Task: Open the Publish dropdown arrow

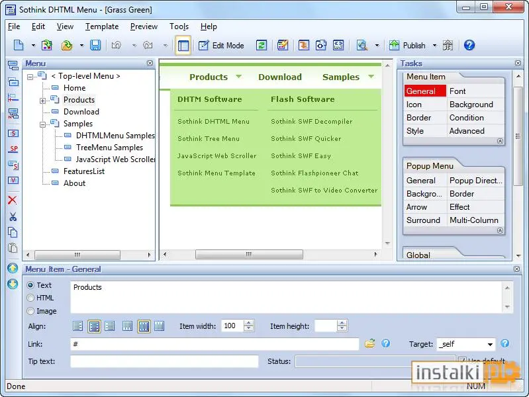Action: (434, 45)
